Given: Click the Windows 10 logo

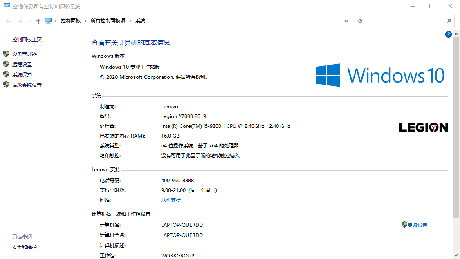Looking at the screenshot, I should point(380,75).
